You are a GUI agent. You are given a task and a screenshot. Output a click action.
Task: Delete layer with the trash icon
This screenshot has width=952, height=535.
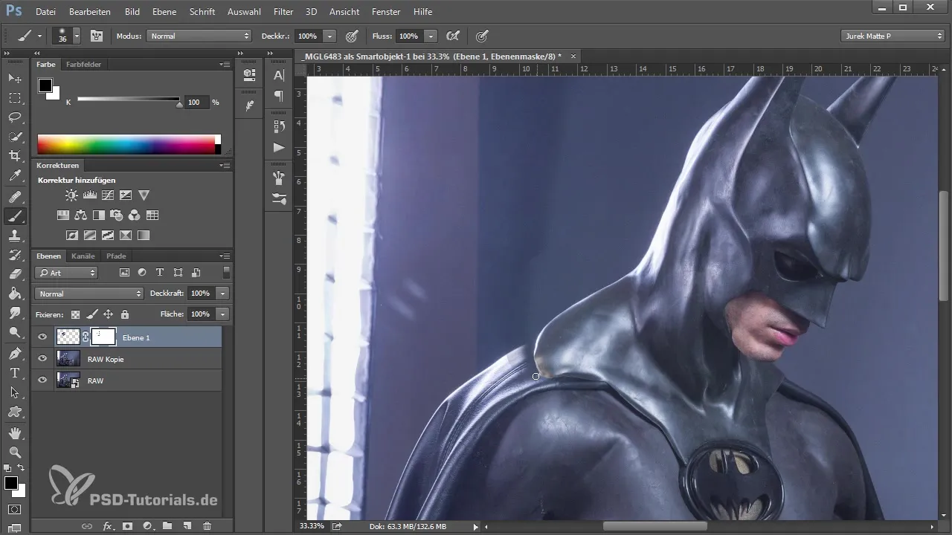coord(208,526)
